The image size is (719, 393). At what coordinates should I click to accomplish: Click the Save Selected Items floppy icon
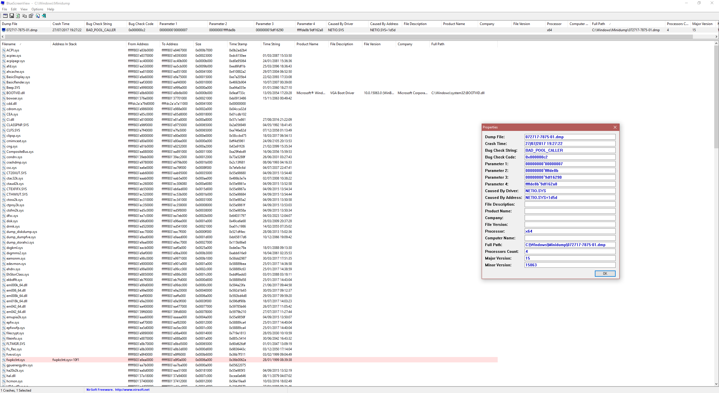tap(12, 16)
